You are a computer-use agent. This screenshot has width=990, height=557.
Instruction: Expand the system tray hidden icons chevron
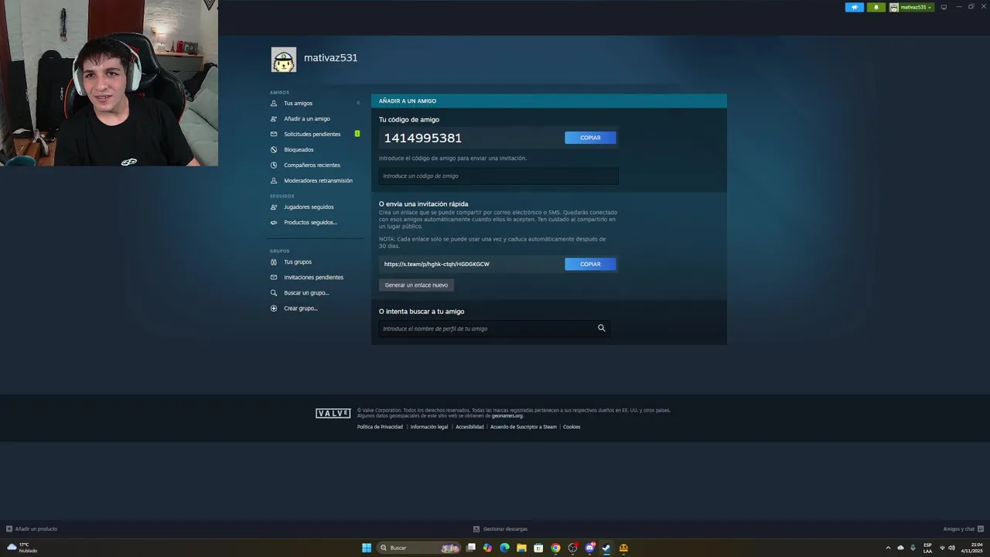888,548
